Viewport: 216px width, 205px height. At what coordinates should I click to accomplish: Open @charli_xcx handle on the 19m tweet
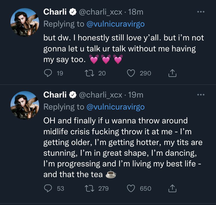(100, 95)
